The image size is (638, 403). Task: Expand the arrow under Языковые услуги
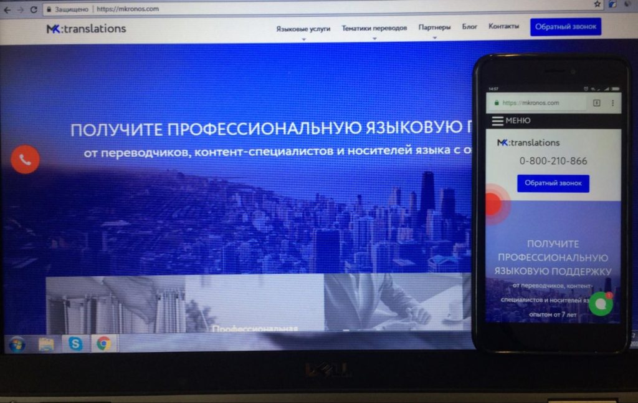pyautogui.click(x=303, y=39)
